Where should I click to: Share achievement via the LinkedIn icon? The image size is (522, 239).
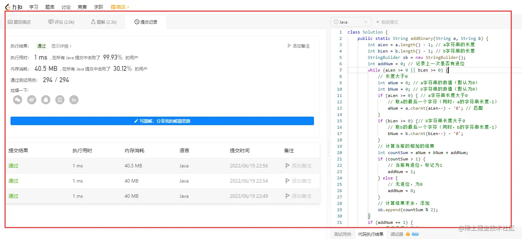(74, 100)
